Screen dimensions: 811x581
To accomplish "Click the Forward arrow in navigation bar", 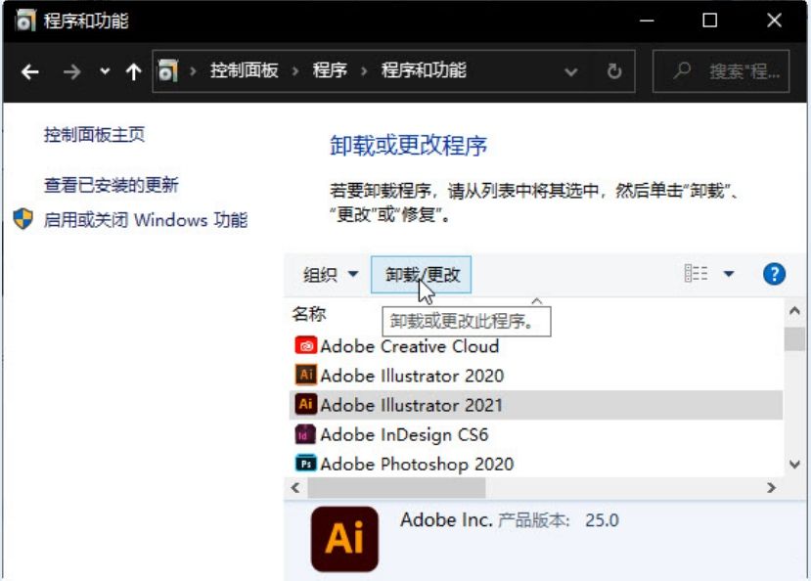I will click(x=71, y=71).
